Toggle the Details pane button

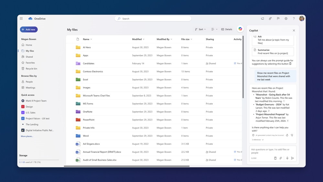(x=227, y=29)
